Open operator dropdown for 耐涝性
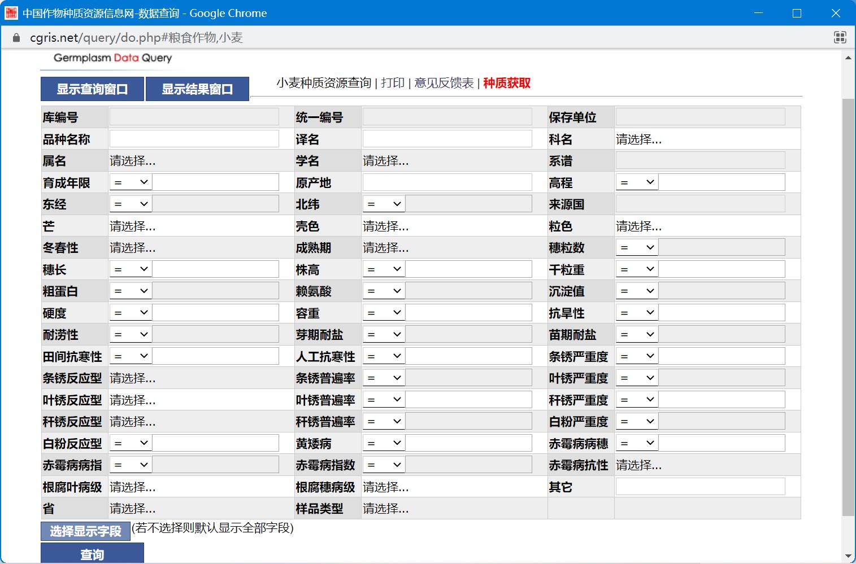 (131, 334)
